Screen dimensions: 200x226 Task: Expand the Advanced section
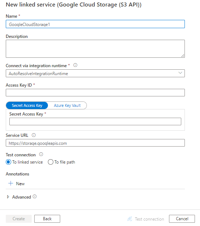[8, 197]
